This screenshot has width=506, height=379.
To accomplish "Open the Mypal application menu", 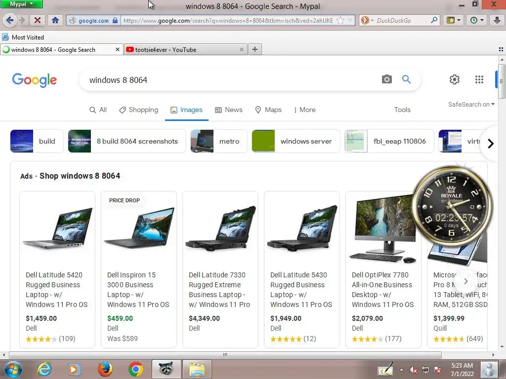I will coord(21,4).
